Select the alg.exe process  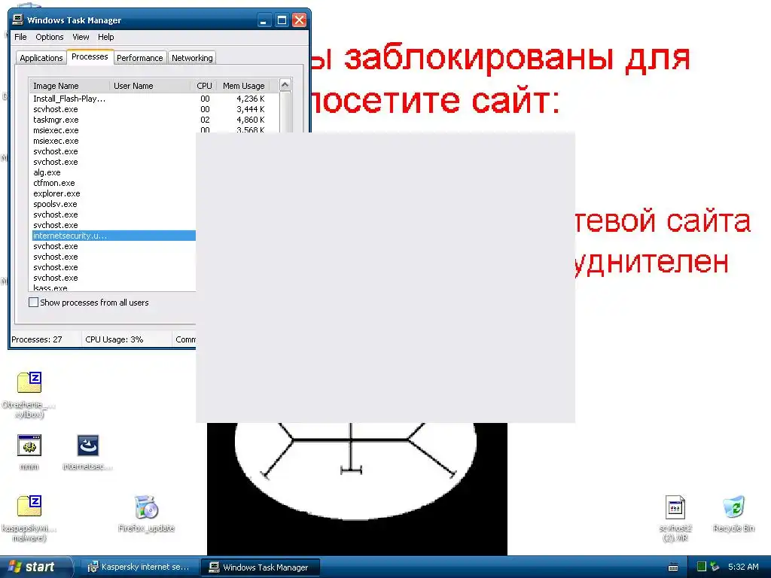pyautogui.click(x=114, y=172)
